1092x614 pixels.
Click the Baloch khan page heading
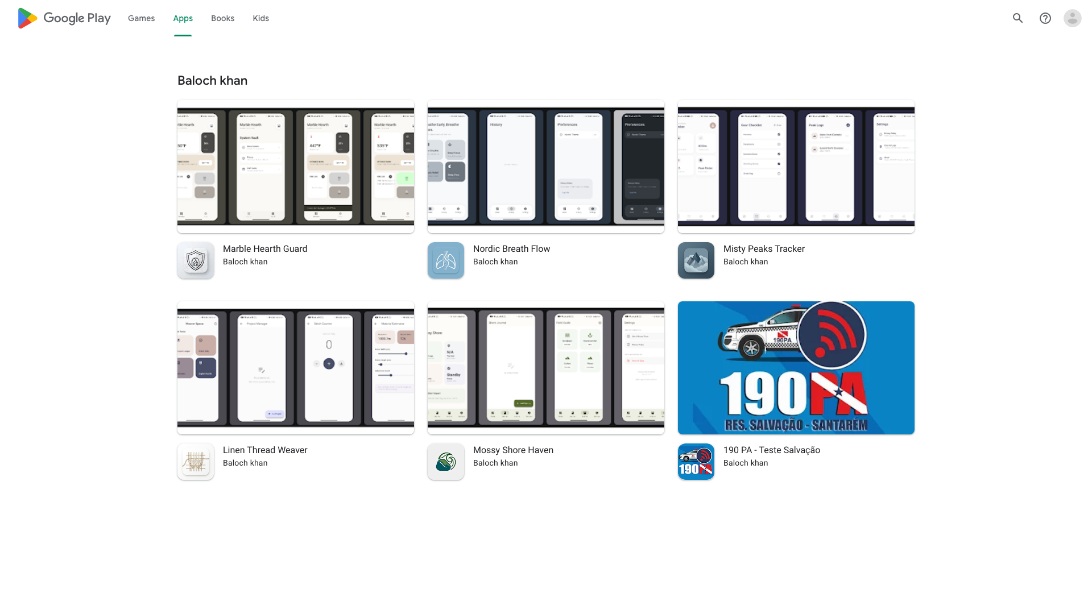coord(212,81)
